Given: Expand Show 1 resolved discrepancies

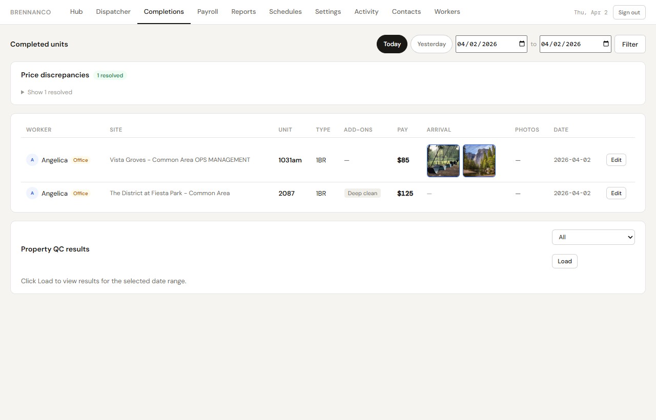Looking at the screenshot, I should pyautogui.click(x=47, y=92).
